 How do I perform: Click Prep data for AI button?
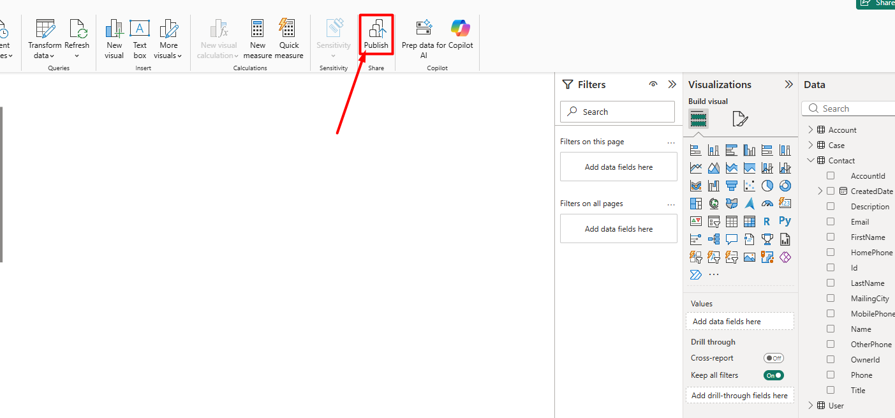click(424, 38)
